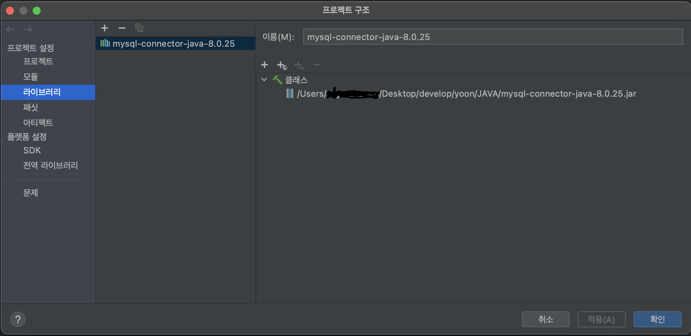This screenshot has height=336, width=691.
Task: Add library root from URL
Action: point(282,65)
